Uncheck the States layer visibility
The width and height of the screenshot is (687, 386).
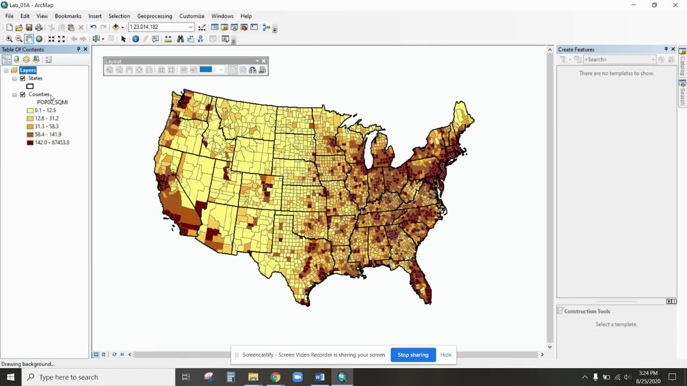[x=23, y=78]
